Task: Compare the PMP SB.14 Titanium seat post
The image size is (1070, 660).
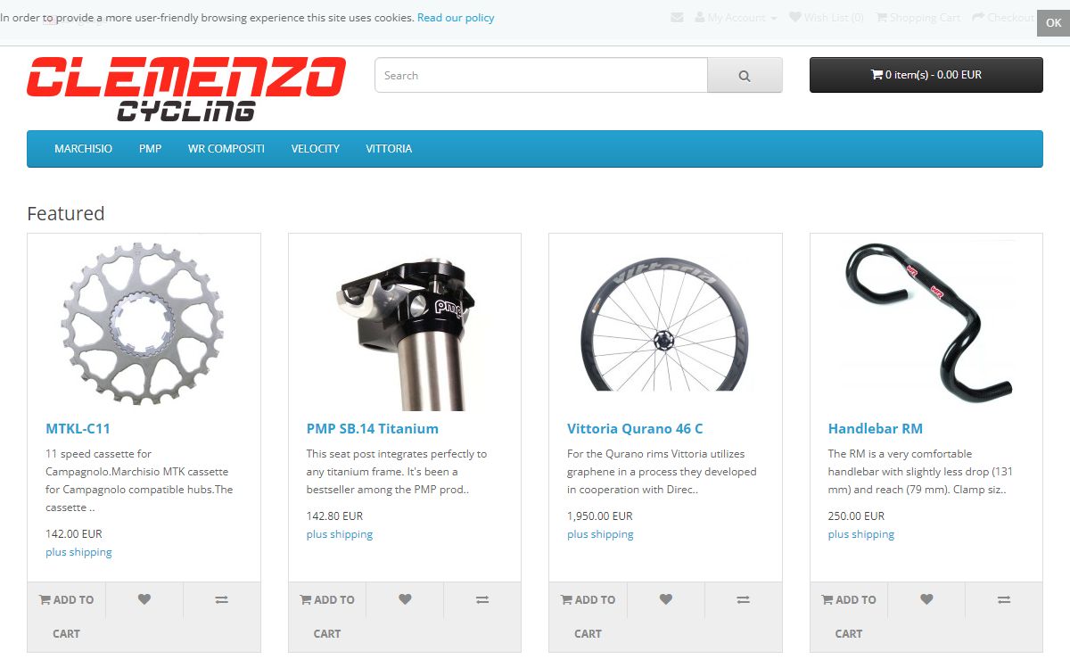Action: [482, 600]
